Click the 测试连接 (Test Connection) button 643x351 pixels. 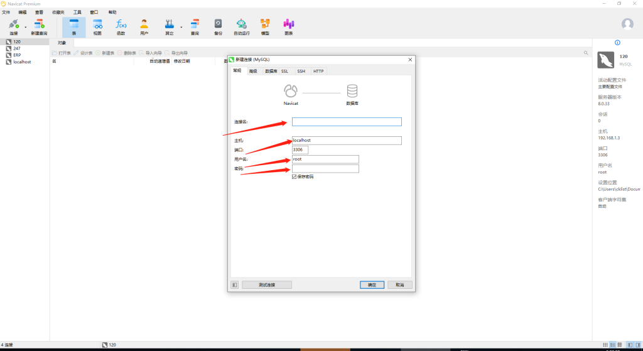[267, 284]
